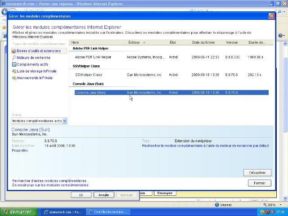Click version cell 9.0.0.332
The image size is (288, 216).
tap(232, 57)
